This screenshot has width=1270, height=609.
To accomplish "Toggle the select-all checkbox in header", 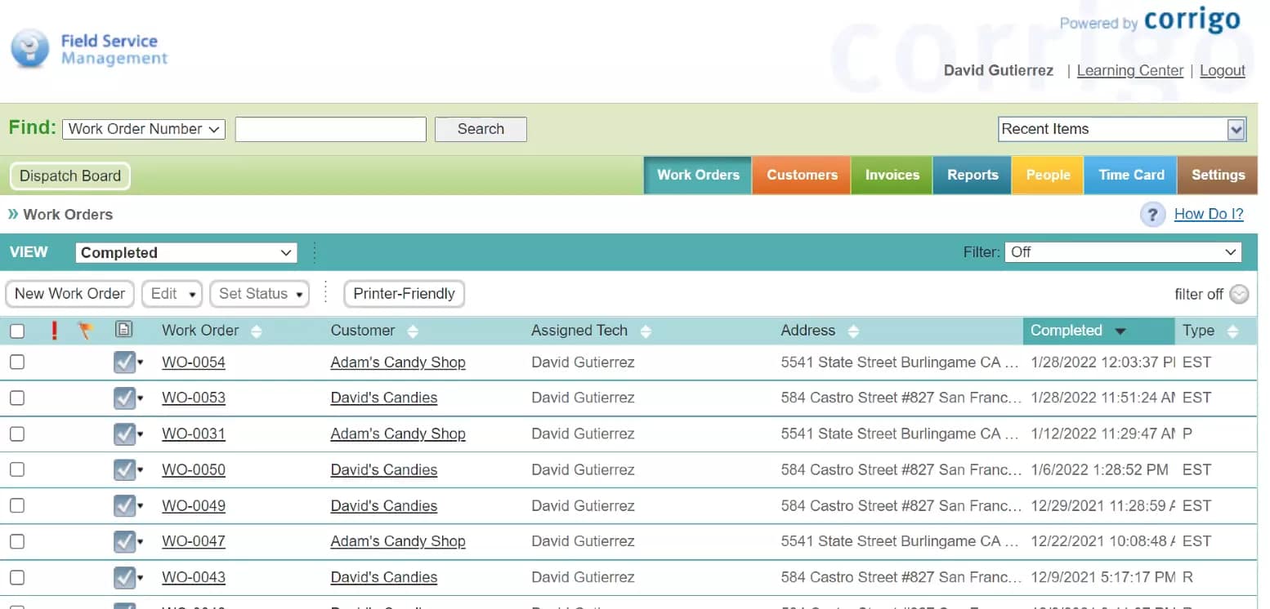I will pos(17,331).
